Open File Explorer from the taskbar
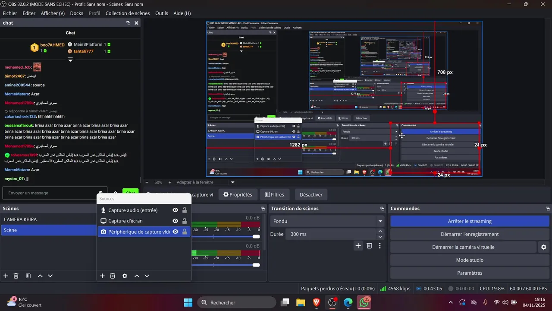 (301, 303)
